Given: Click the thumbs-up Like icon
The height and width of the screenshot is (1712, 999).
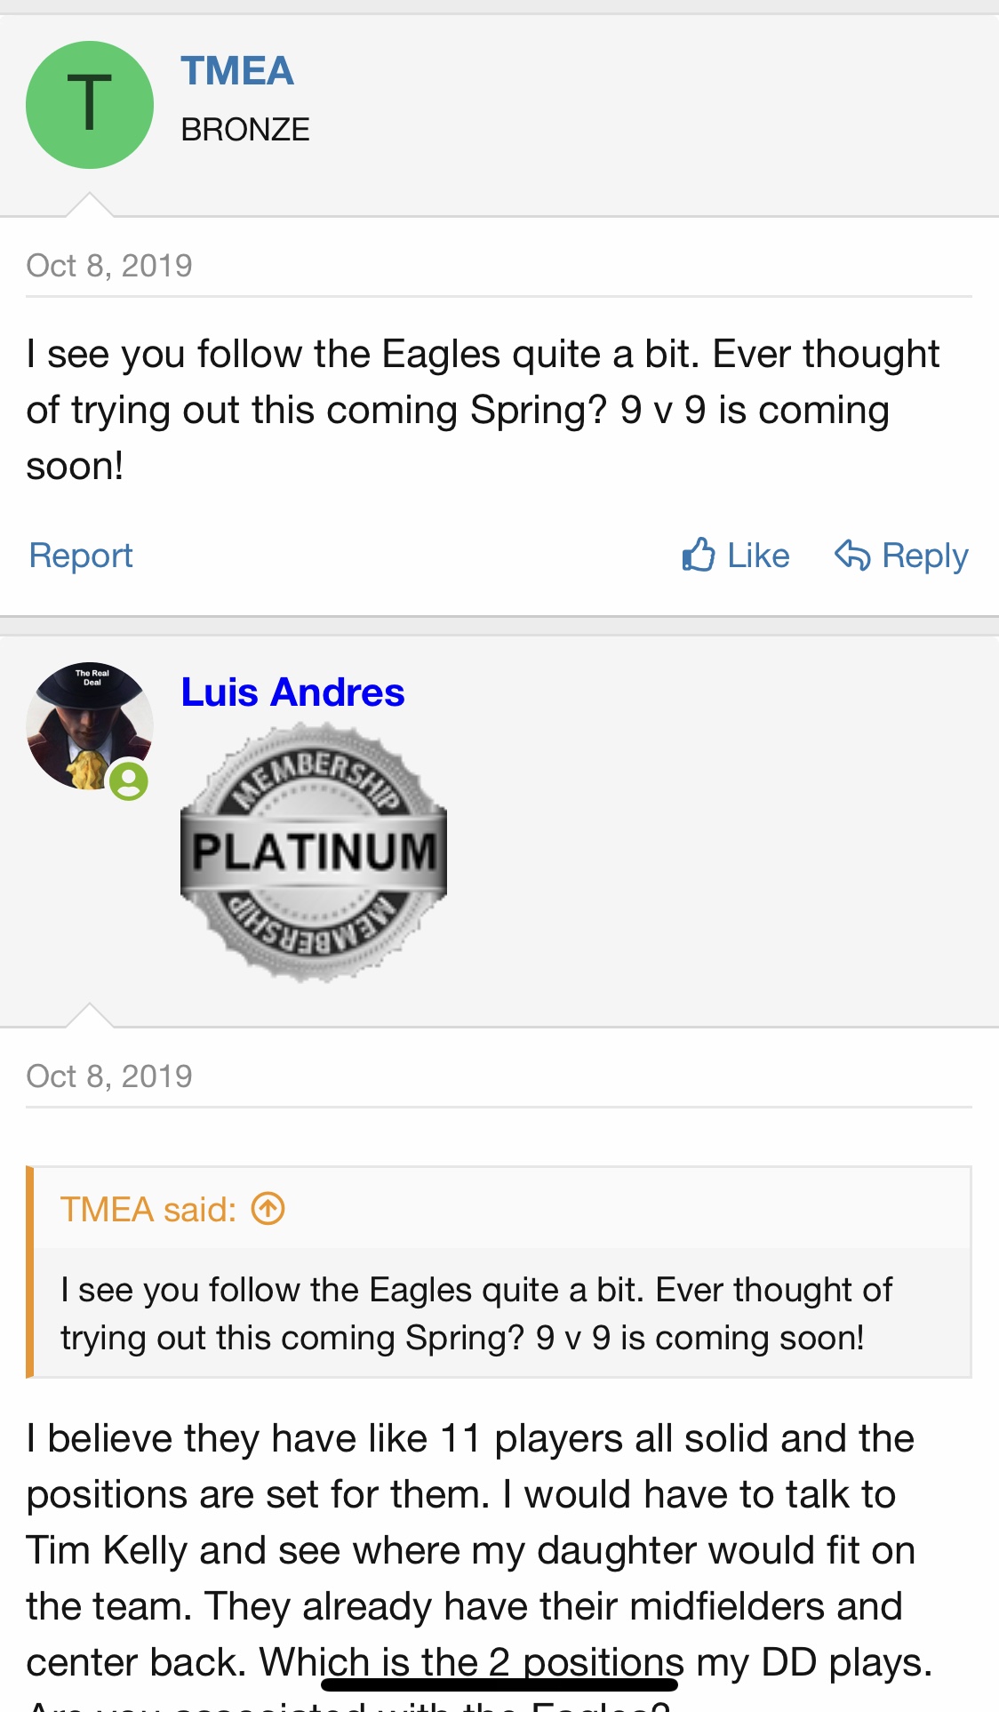Looking at the screenshot, I should click(699, 555).
